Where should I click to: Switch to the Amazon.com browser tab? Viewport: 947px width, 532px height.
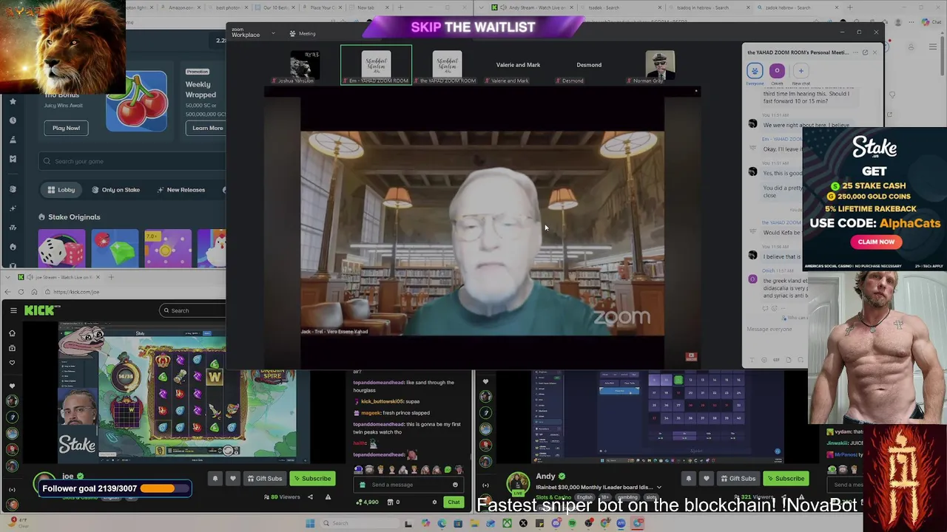(182, 7)
